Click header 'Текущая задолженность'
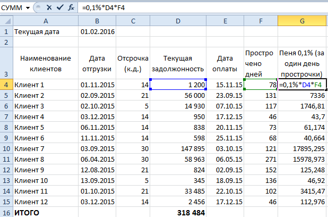This screenshot has width=328, height=217. click(178, 63)
